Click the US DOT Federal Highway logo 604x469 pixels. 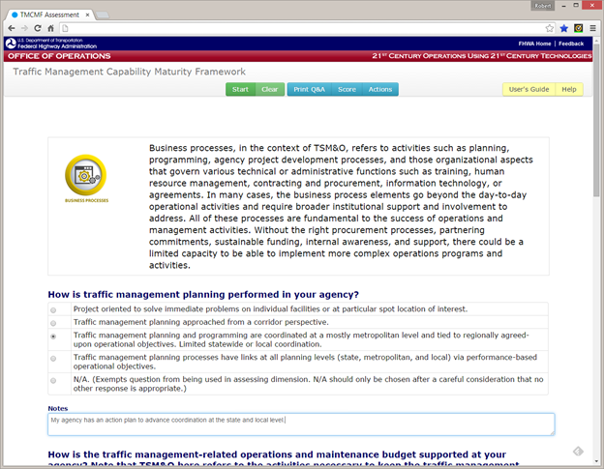pyautogui.click(x=46, y=44)
